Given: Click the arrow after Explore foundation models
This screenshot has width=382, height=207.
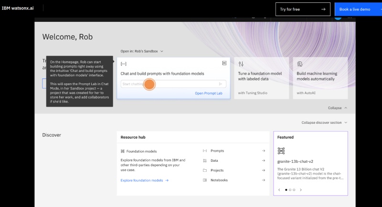Looking at the screenshot, I should 167,180.
